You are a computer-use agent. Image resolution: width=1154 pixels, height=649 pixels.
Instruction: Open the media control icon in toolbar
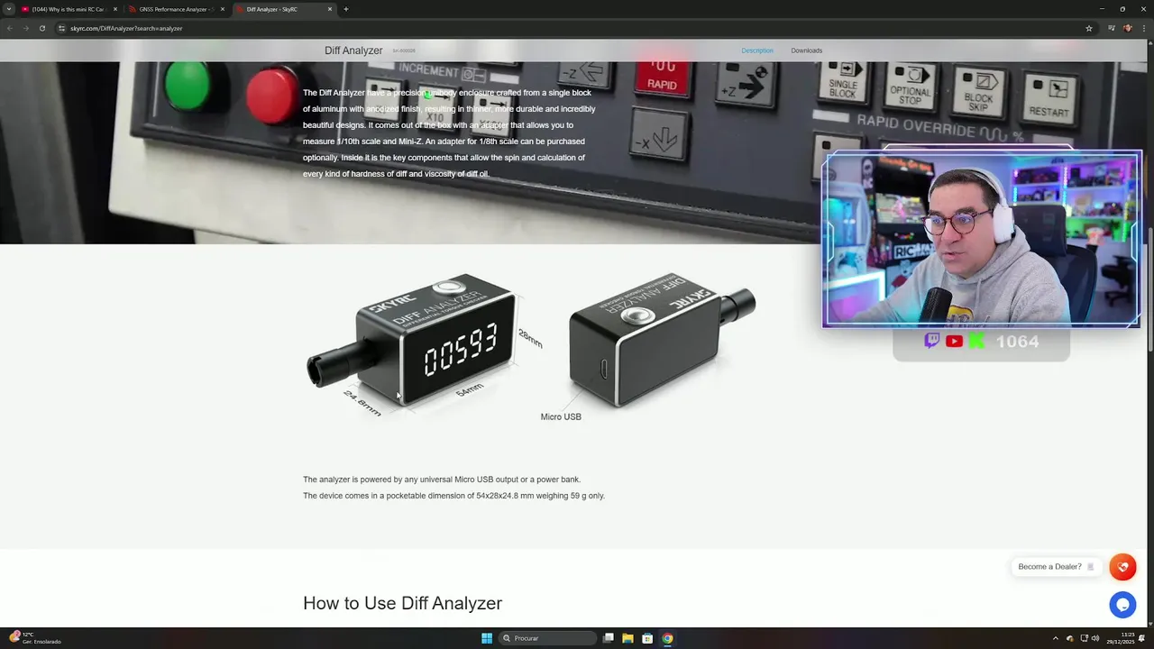click(x=1112, y=28)
